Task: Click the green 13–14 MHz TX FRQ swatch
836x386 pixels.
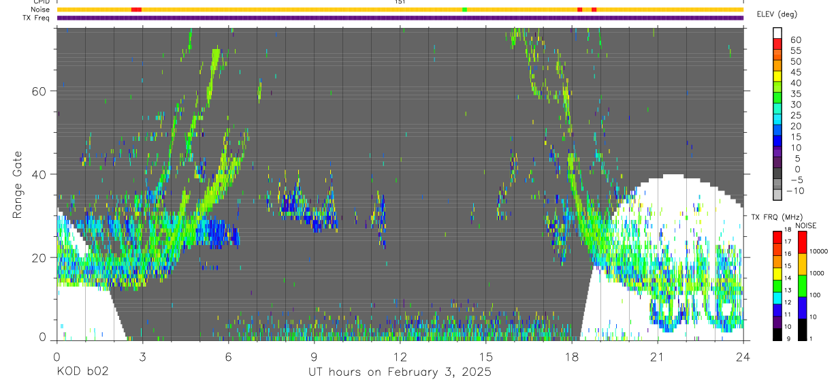Action: coord(777,285)
